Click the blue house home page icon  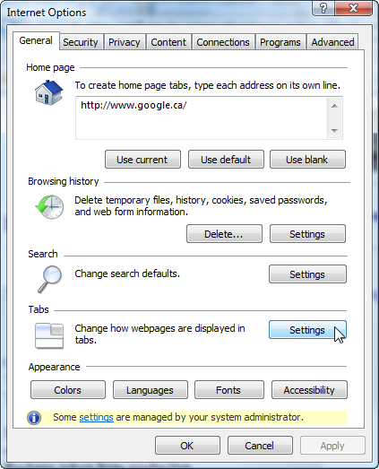[49, 92]
